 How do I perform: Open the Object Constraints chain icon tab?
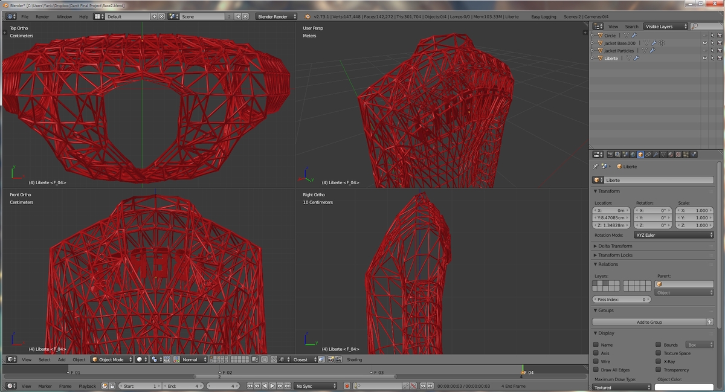click(x=648, y=155)
